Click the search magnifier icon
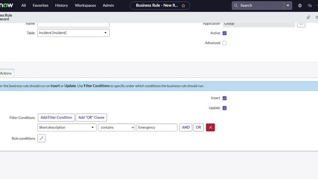Viewport: 318px width, 179px height. point(236,5)
